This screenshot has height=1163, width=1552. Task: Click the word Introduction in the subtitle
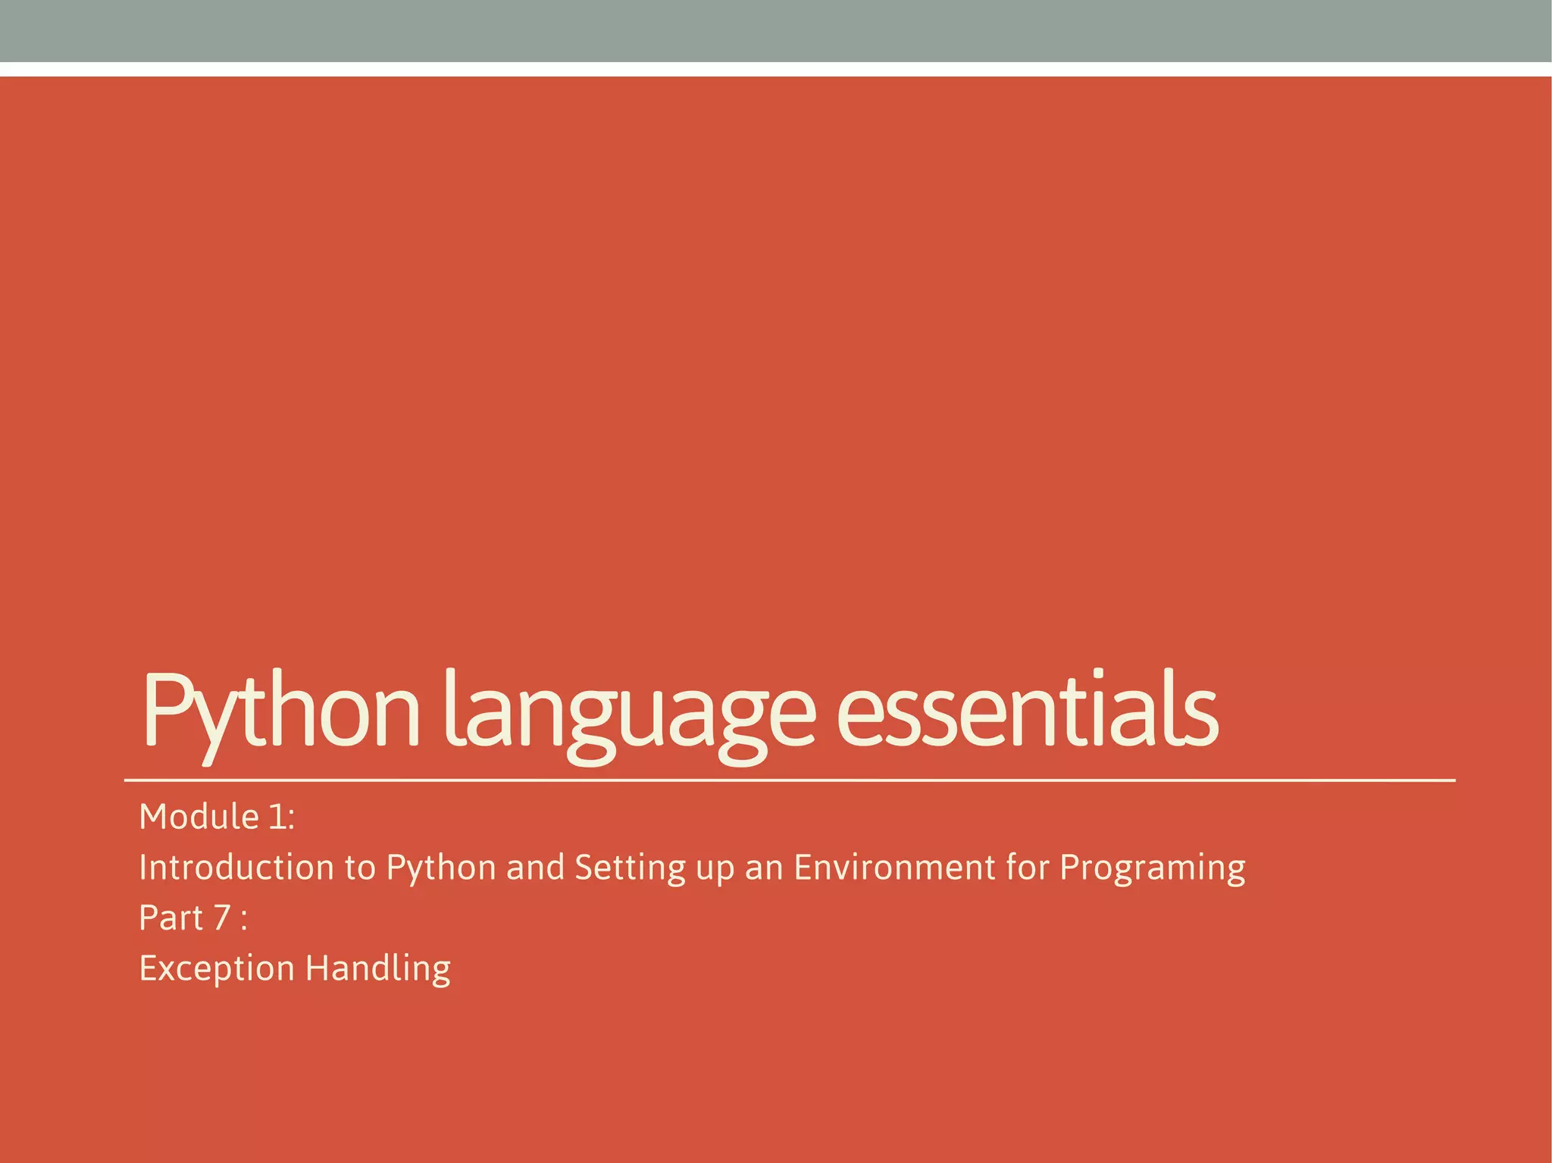pos(236,868)
